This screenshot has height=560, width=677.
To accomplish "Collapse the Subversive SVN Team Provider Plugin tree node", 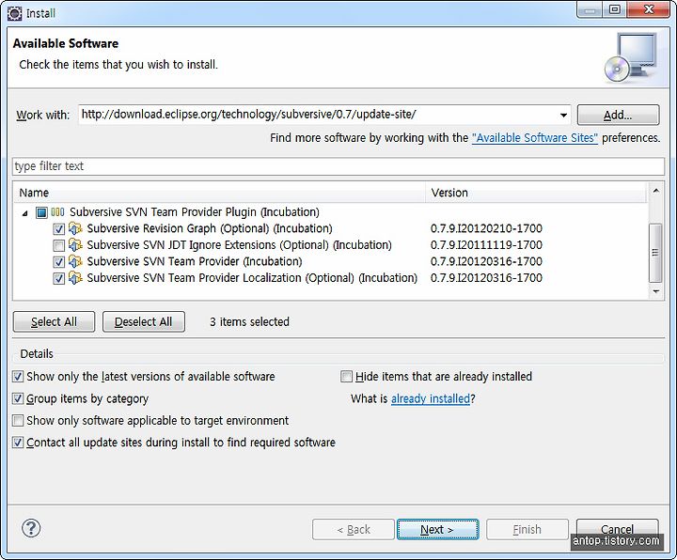I will 25,213.
